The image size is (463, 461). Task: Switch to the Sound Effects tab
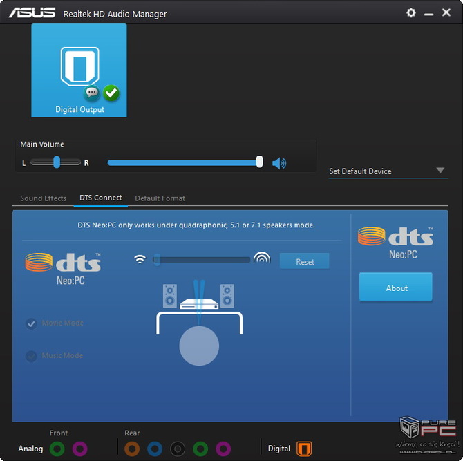pos(44,198)
